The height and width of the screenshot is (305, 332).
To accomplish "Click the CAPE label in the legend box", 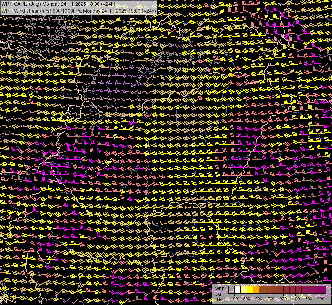I will (x=220, y=294).
